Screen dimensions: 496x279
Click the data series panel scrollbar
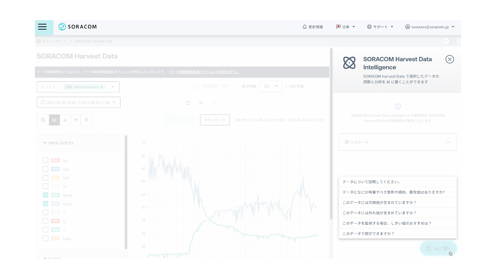(x=126, y=192)
